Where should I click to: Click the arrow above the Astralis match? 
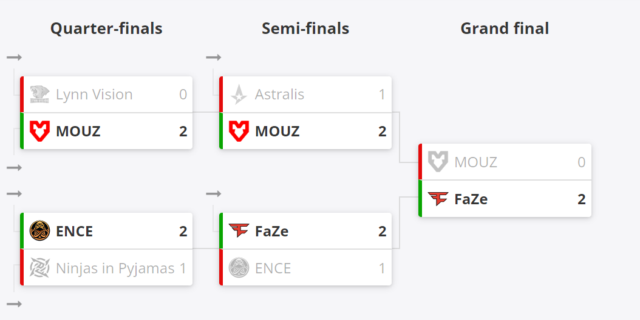click(214, 58)
